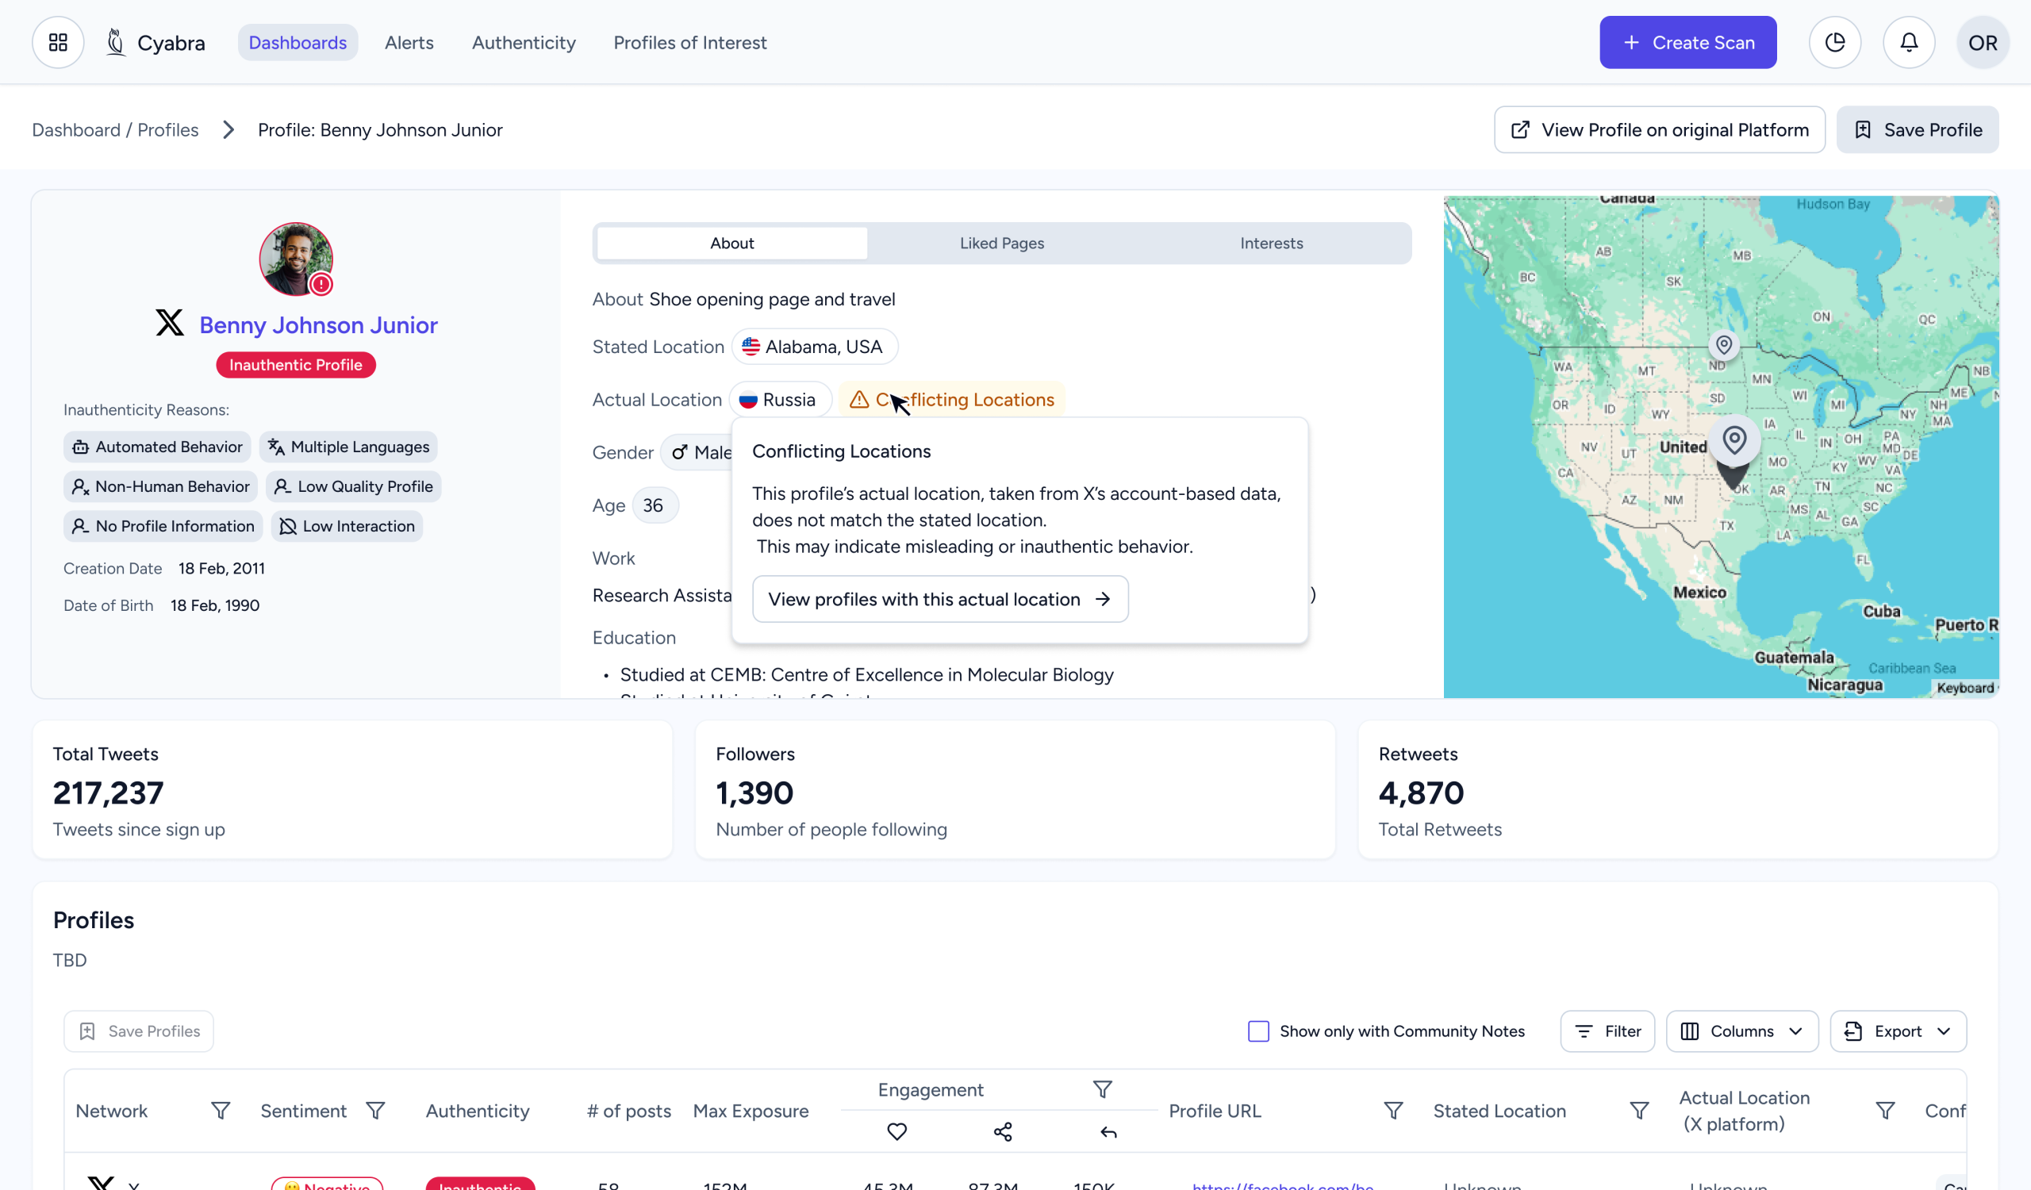Viewport: 2031px width, 1190px height.
Task: Click the Create Scan button
Action: (x=1687, y=43)
